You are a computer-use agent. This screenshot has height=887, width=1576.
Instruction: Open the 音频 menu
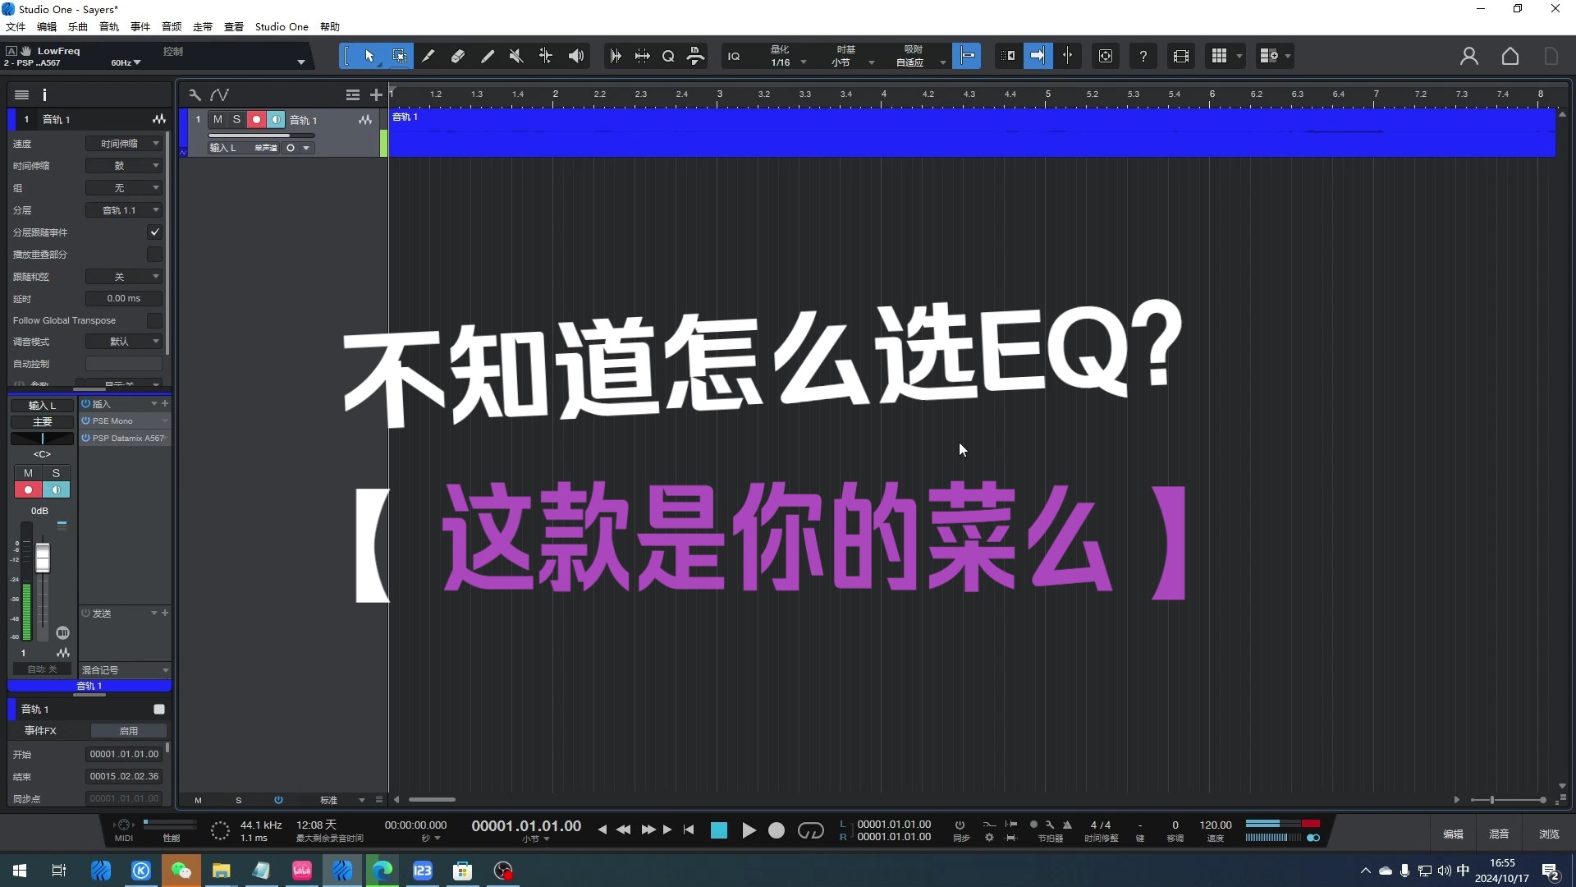pos(172,26)
